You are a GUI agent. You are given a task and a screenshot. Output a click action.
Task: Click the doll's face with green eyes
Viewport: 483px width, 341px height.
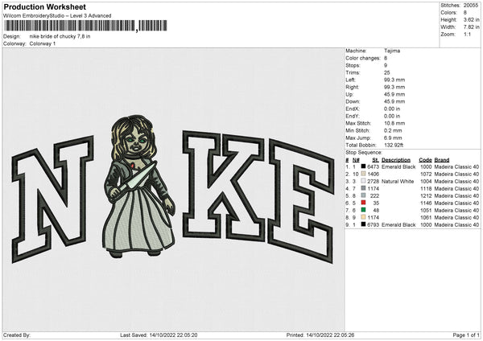click(135, 142)
